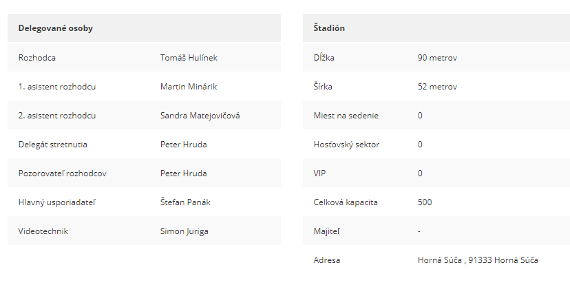
Task: Click the VIP row label
Action: 319,173
